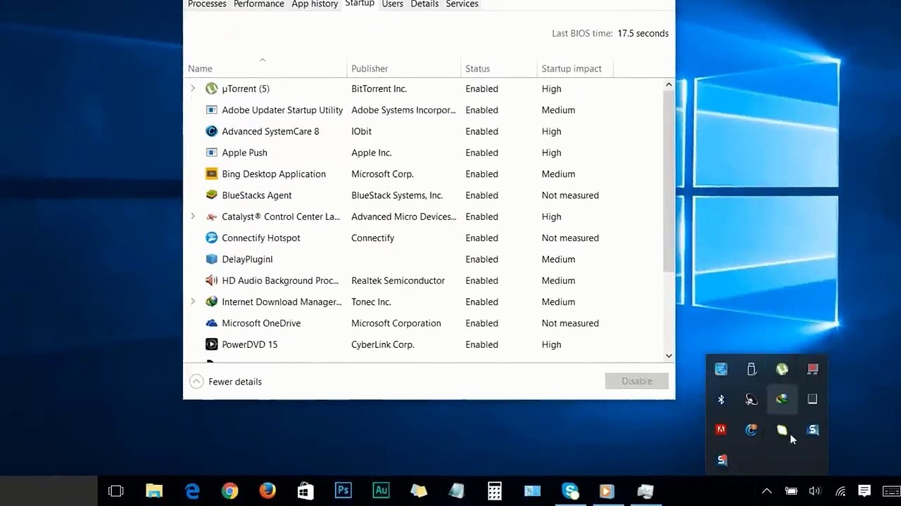
Task: Click the Task View button on taskbar
Action: pos(116,491)
